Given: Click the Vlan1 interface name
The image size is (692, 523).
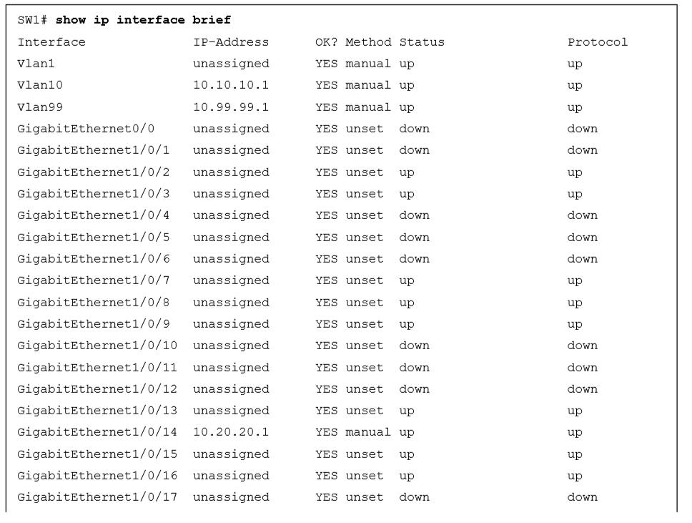Looking at the screenshot, I should (x=36, y=64).
